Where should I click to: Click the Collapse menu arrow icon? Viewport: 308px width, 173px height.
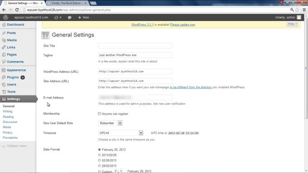[x=3, y=146]
